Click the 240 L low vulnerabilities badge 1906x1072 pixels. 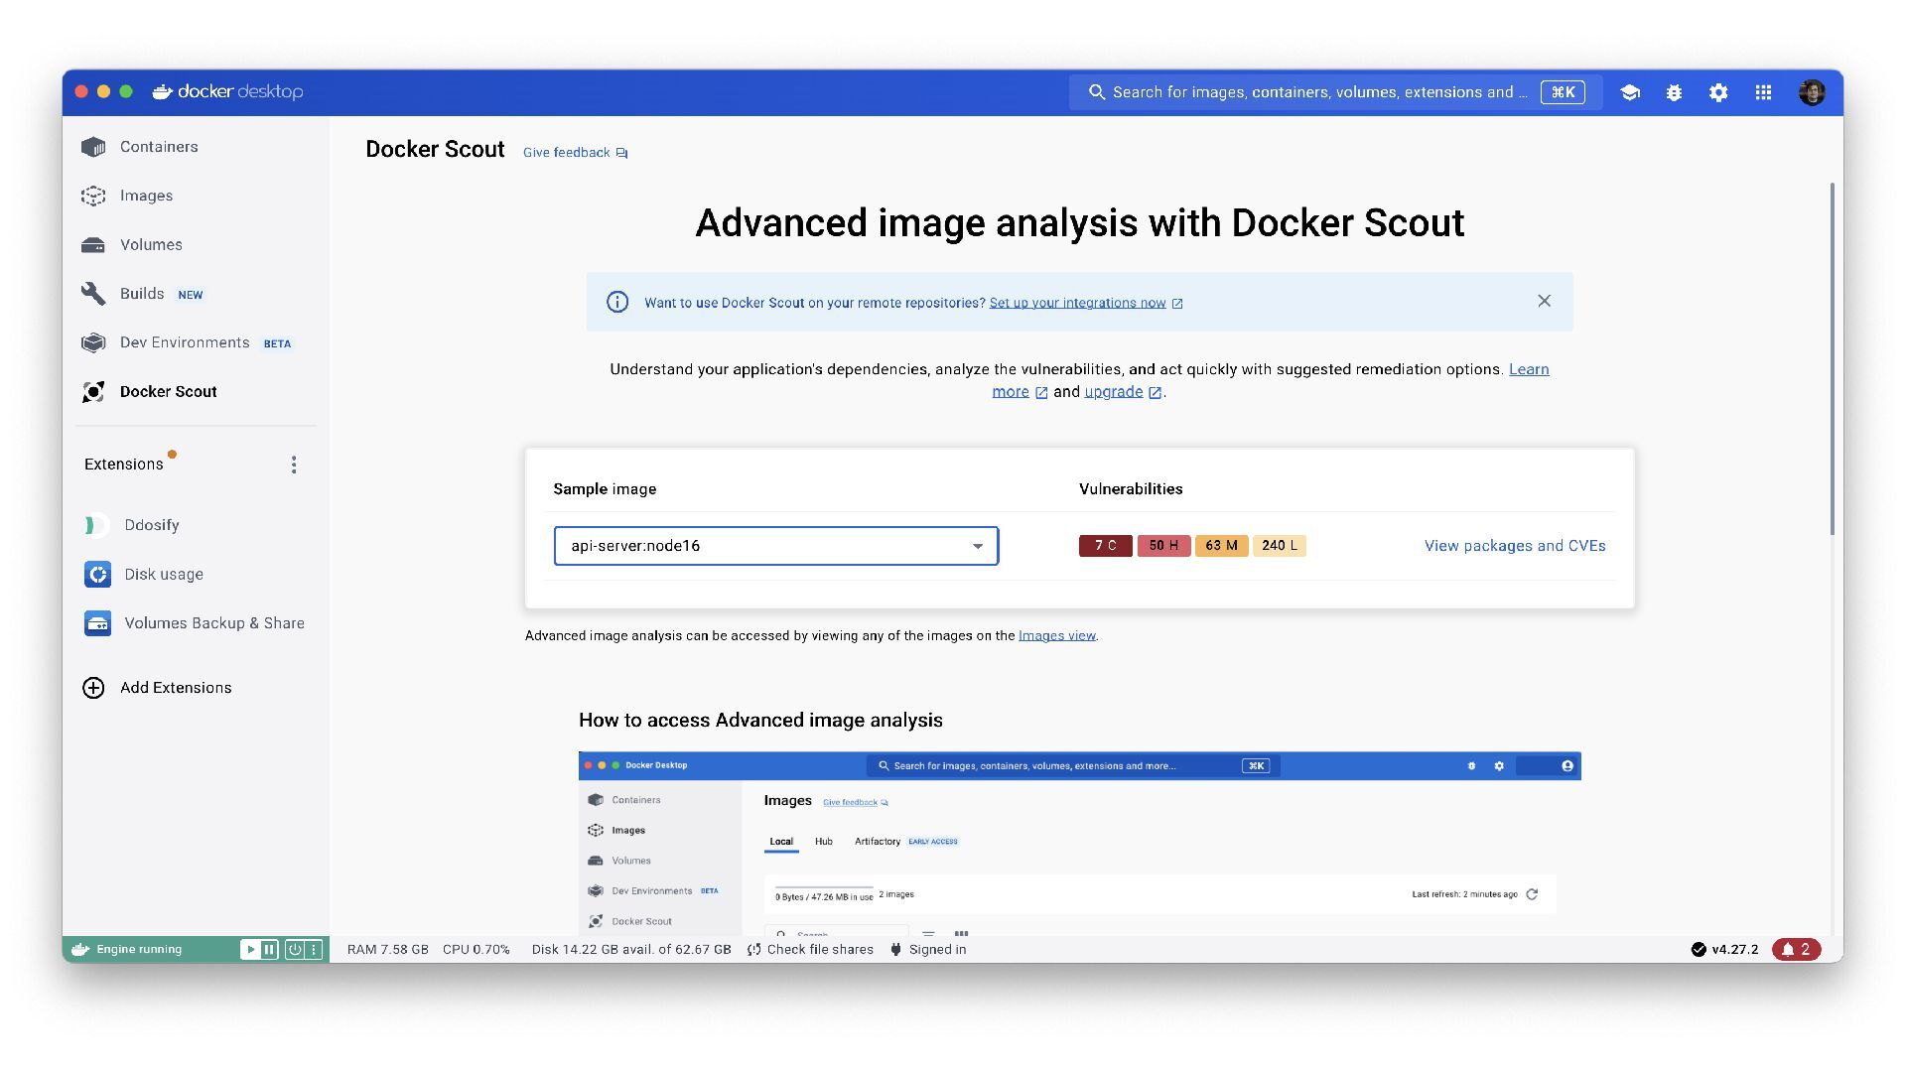click(x=1280, y=546)
